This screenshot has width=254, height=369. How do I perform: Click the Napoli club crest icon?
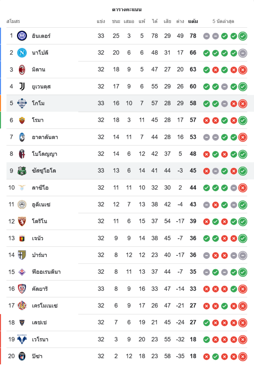(x=22, y=53)
